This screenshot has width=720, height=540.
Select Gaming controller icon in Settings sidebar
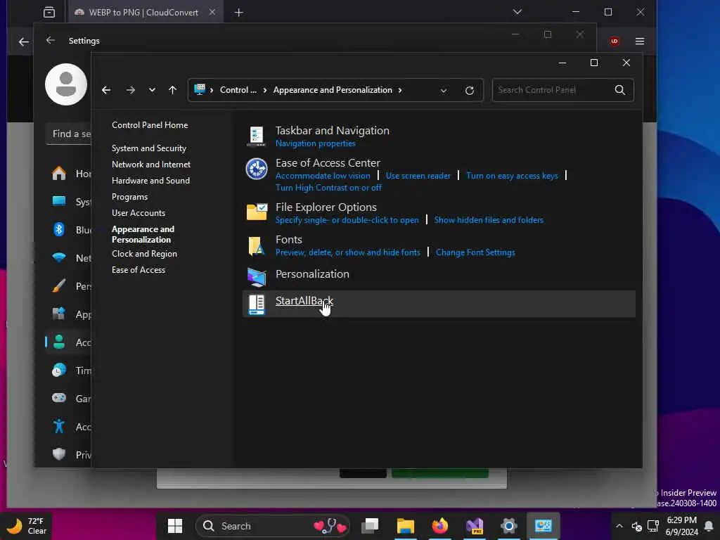click(59, 398)
